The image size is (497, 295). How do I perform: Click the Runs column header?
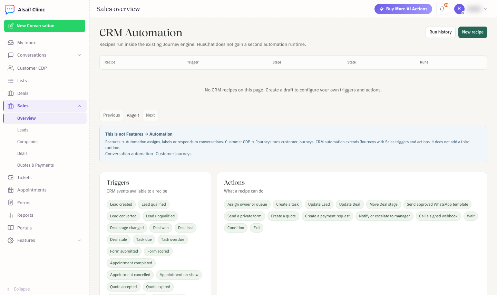tap(424, 62)
